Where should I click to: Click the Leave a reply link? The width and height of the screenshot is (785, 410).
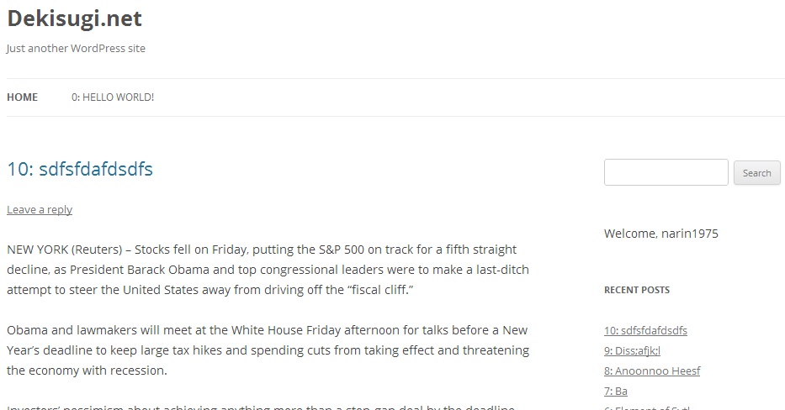40,209
